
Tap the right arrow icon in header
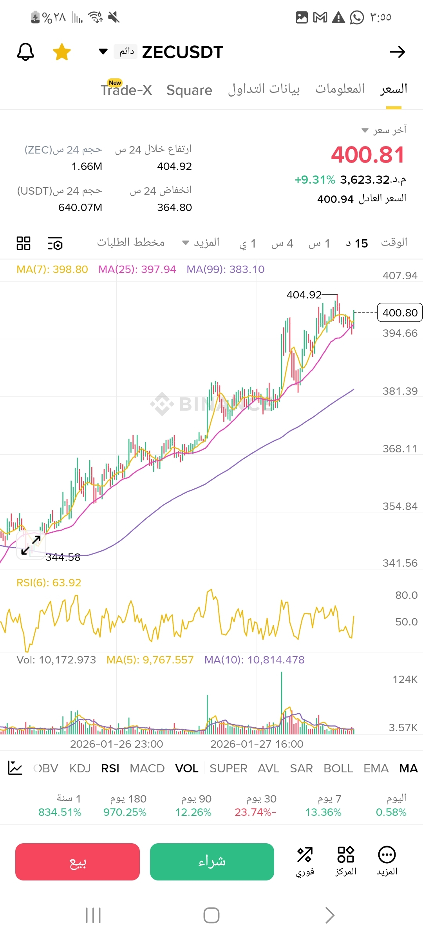click(x=397, y=52)
